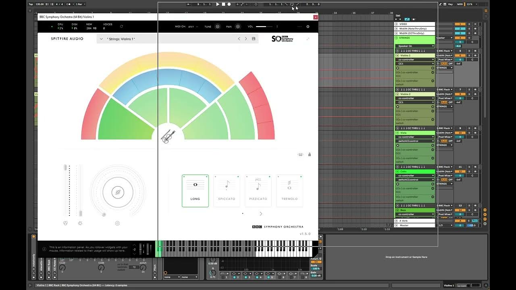
Task: Click the switch value field showing 72
Action: click(x=134, y=267)
